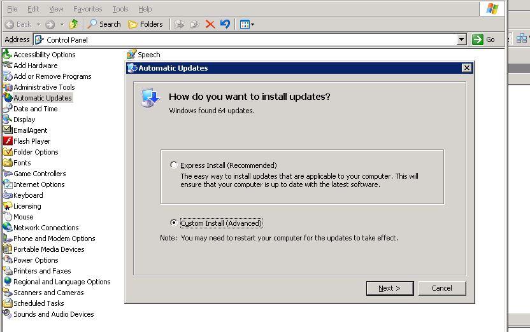The image size is (530, 332).
Task: Open the Favorites menu
Action: pyautogui.click(x=87, y=9)
